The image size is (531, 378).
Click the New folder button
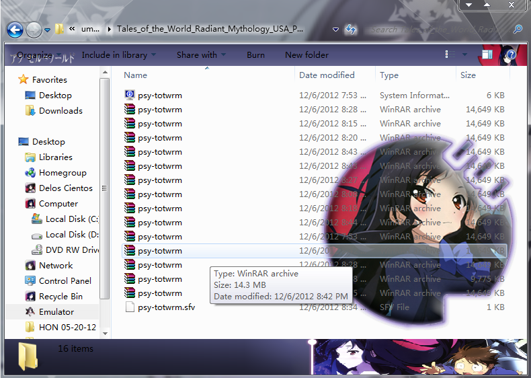307,55
